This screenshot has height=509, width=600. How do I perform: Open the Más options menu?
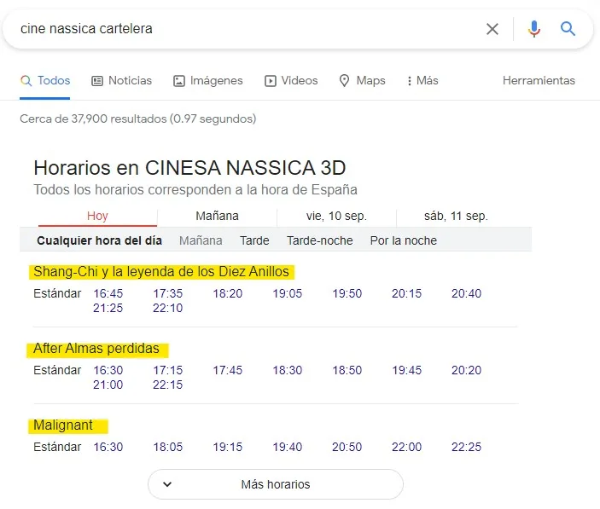[x=422, y=81]
